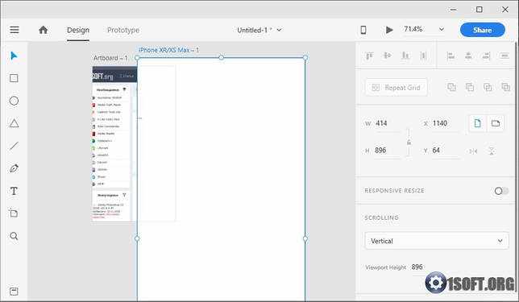Click the Flip Horizontally icon
The height and width of the screenshot is (302, 519).
473,151
